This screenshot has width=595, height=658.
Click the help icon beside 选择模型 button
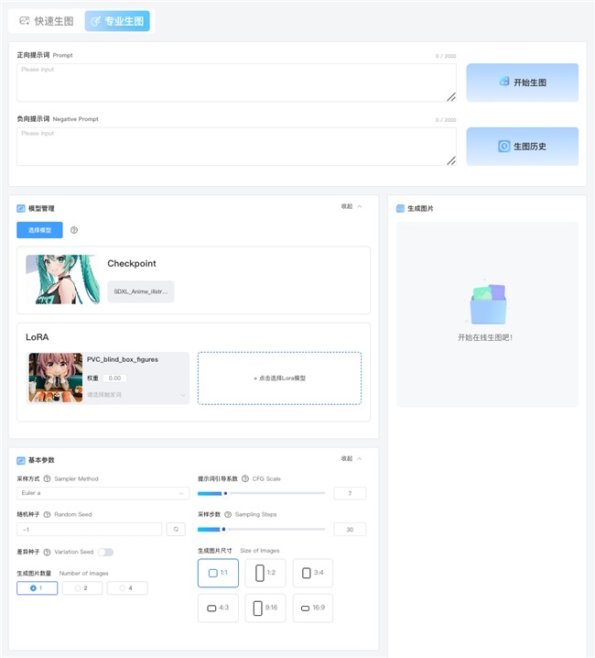pyautogui.click(x=74, y=230)
